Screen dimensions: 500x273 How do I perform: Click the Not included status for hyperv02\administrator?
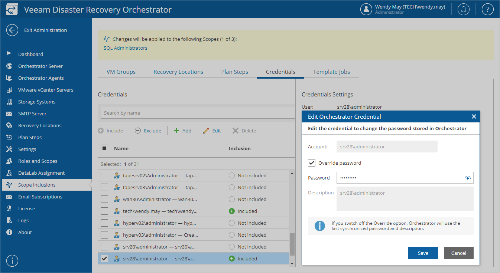point(247,223)
